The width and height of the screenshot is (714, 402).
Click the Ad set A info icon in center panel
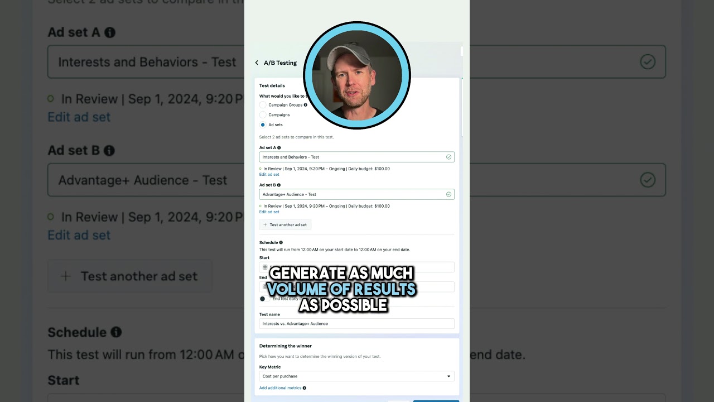point(279,148)
